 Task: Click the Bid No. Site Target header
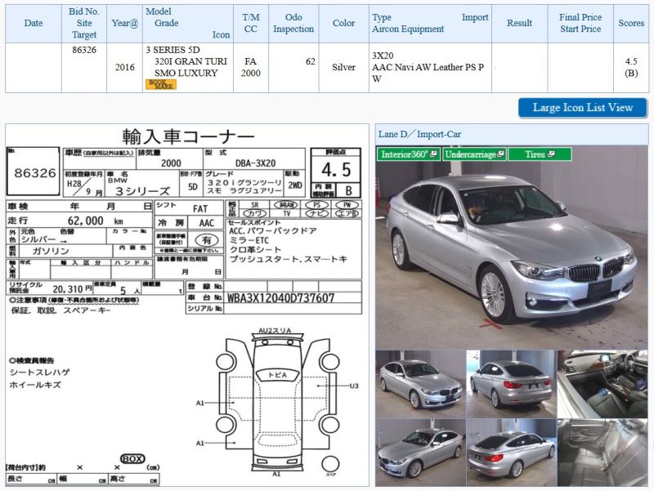pyautogui.click(x=84, y=24)
